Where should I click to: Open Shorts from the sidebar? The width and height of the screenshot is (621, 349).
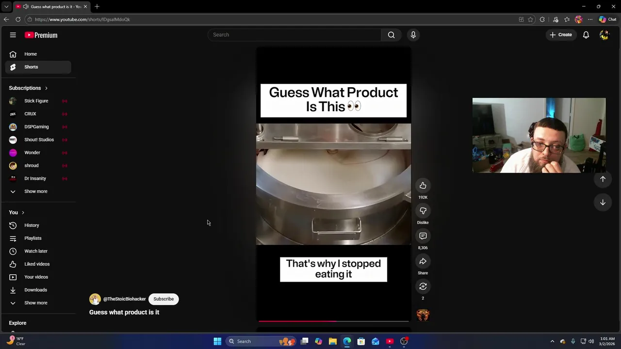coord(38,67)
